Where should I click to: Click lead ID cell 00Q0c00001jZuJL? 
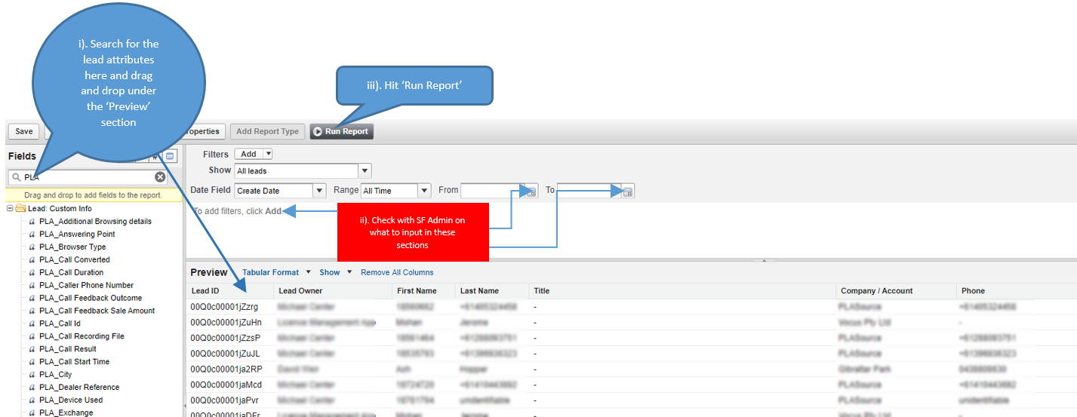[225, 354]
